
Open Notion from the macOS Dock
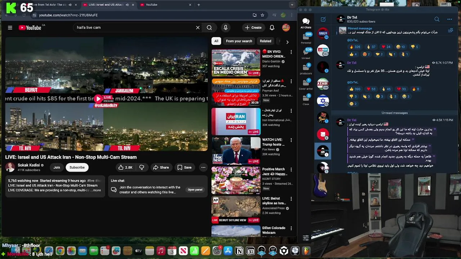pyautogui.click(x=239, y=251)
